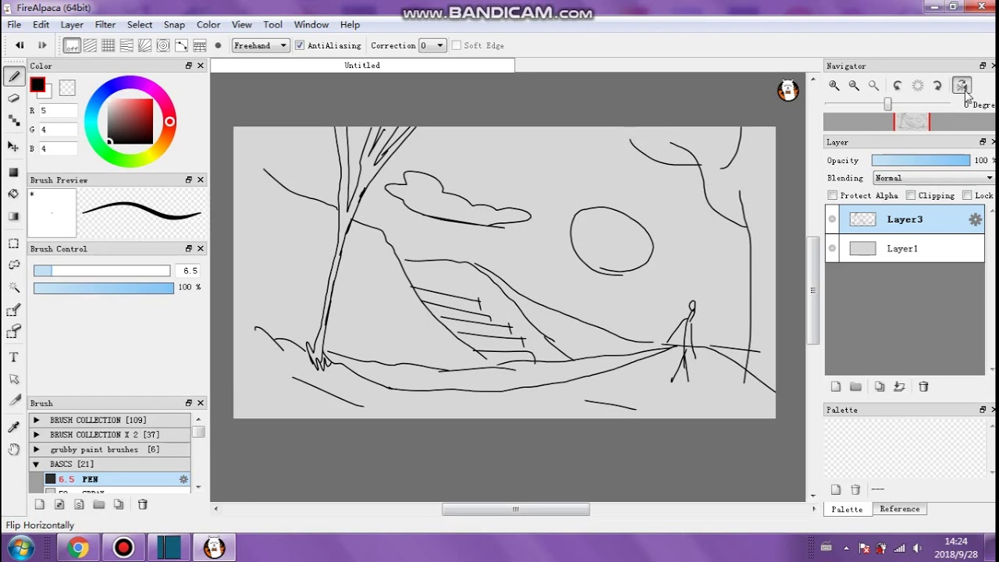Turn snap off

click(72, 45)
